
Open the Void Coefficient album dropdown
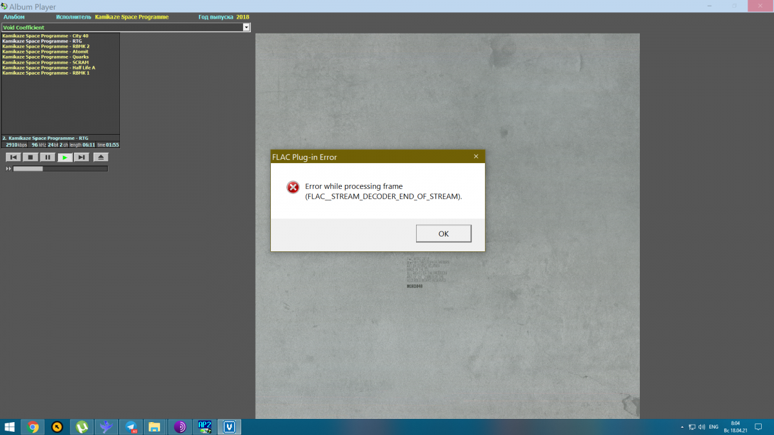(x=246, y=27)
